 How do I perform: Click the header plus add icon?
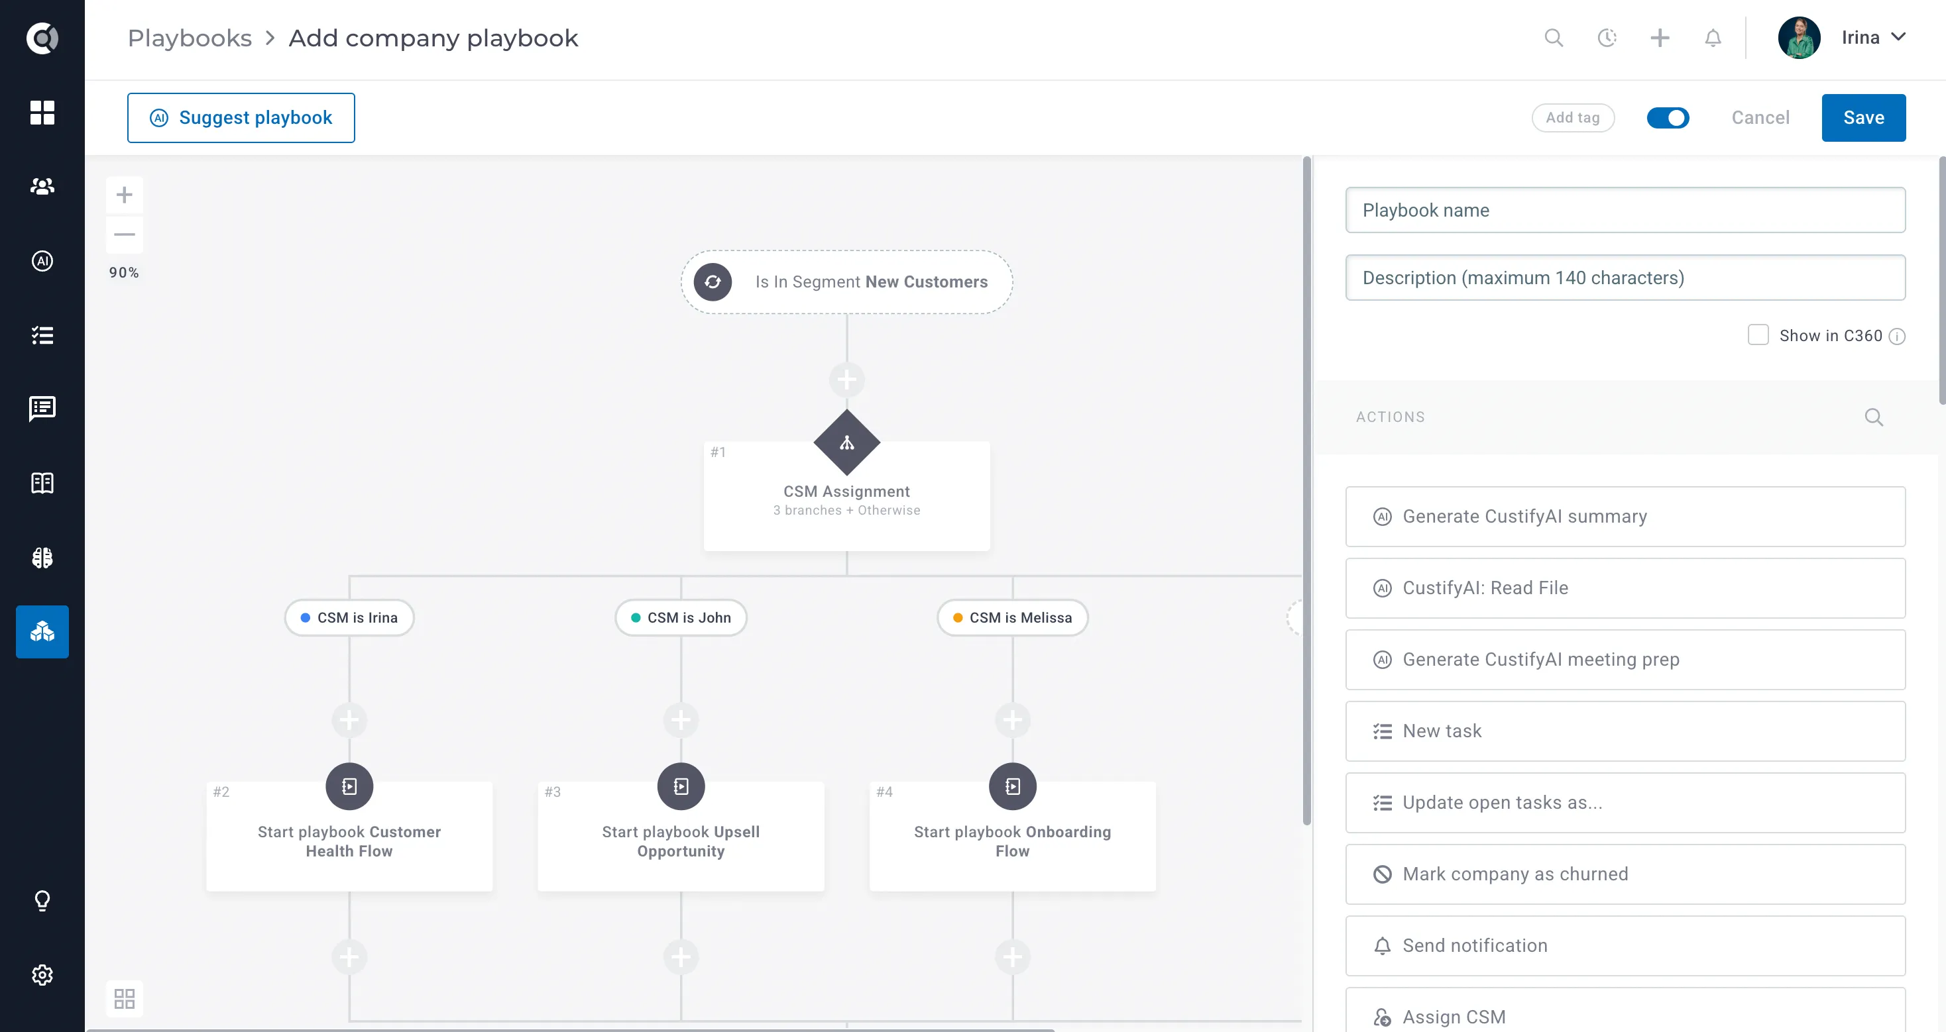click(x=1660, y=38)
